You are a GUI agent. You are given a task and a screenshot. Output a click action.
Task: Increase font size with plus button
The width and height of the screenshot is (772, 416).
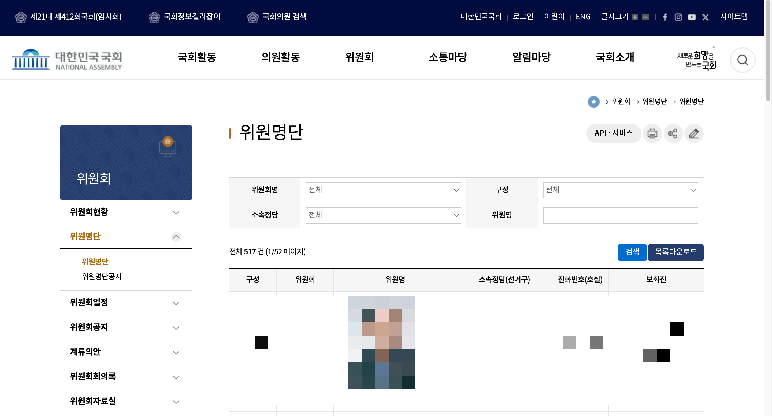[x=635, y=17]
